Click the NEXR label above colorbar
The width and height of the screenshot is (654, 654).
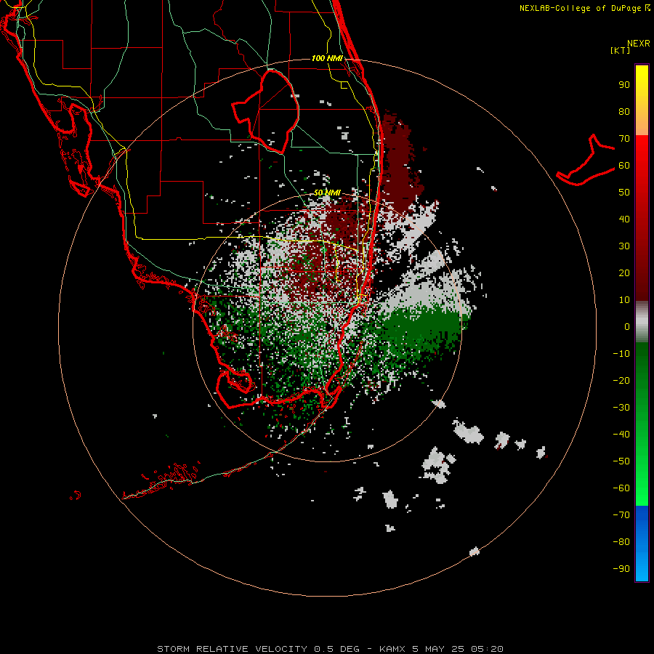click(x=639, y=44)
